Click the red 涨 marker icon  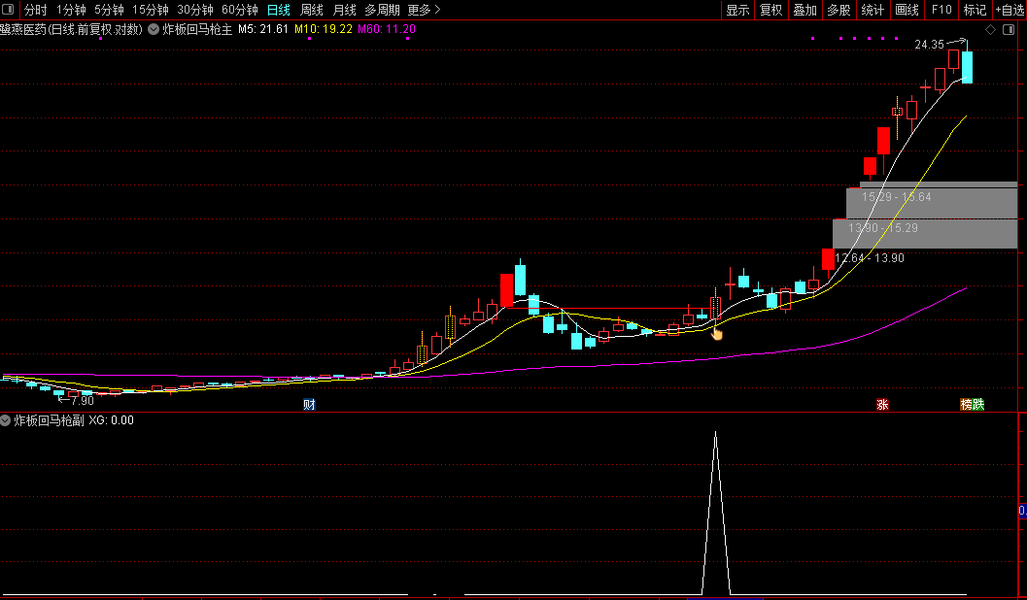point(882,404)
